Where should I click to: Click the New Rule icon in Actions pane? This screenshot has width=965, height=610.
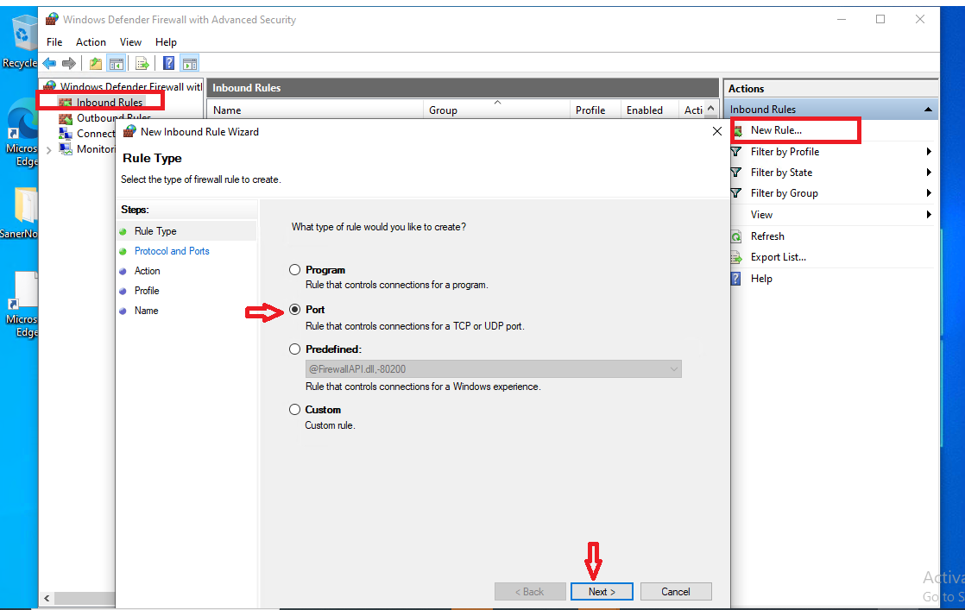pyautogui.click(x=737, y=131)
